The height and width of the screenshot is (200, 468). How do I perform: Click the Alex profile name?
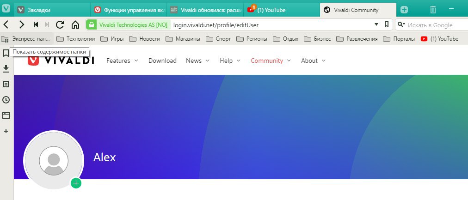coord(105,157)
